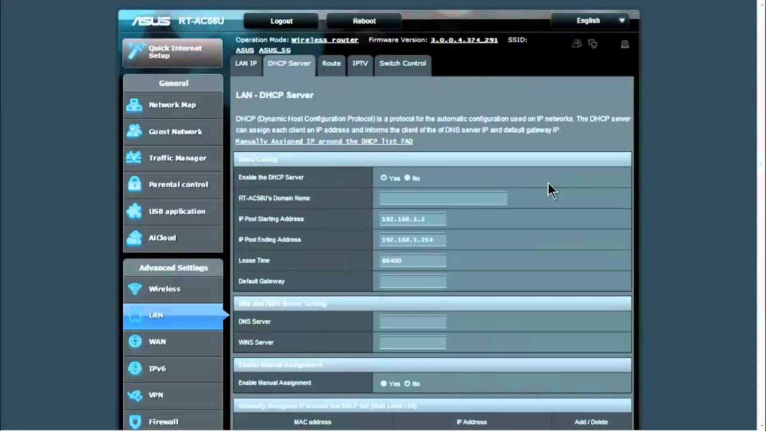Click the AiCloud icon
Screen dimensions: 766x431
coord(135,238)
